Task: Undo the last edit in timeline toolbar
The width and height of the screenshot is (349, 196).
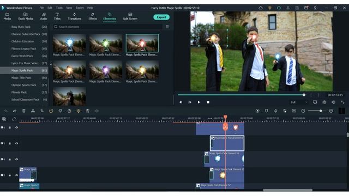Action: click(6, 111)
